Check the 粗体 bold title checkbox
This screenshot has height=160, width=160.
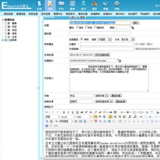(77, 27)
